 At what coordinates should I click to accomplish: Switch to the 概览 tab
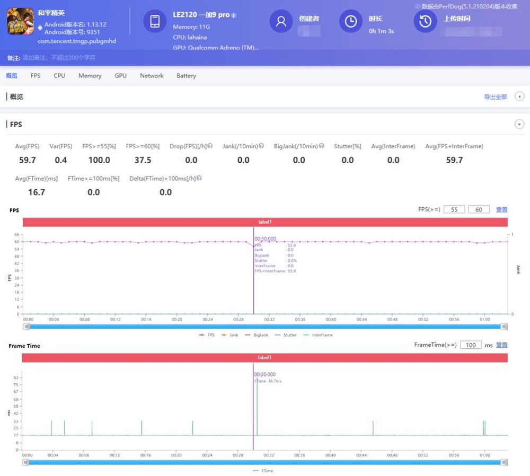[12, 76]
